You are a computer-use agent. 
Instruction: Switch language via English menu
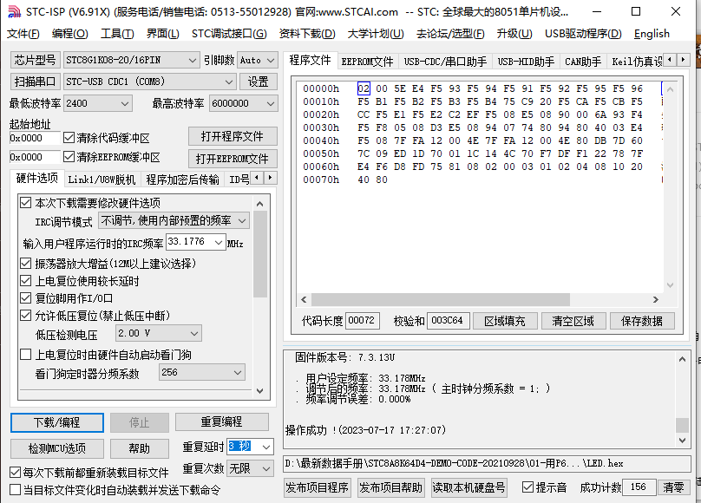click(x=652, y=34)
